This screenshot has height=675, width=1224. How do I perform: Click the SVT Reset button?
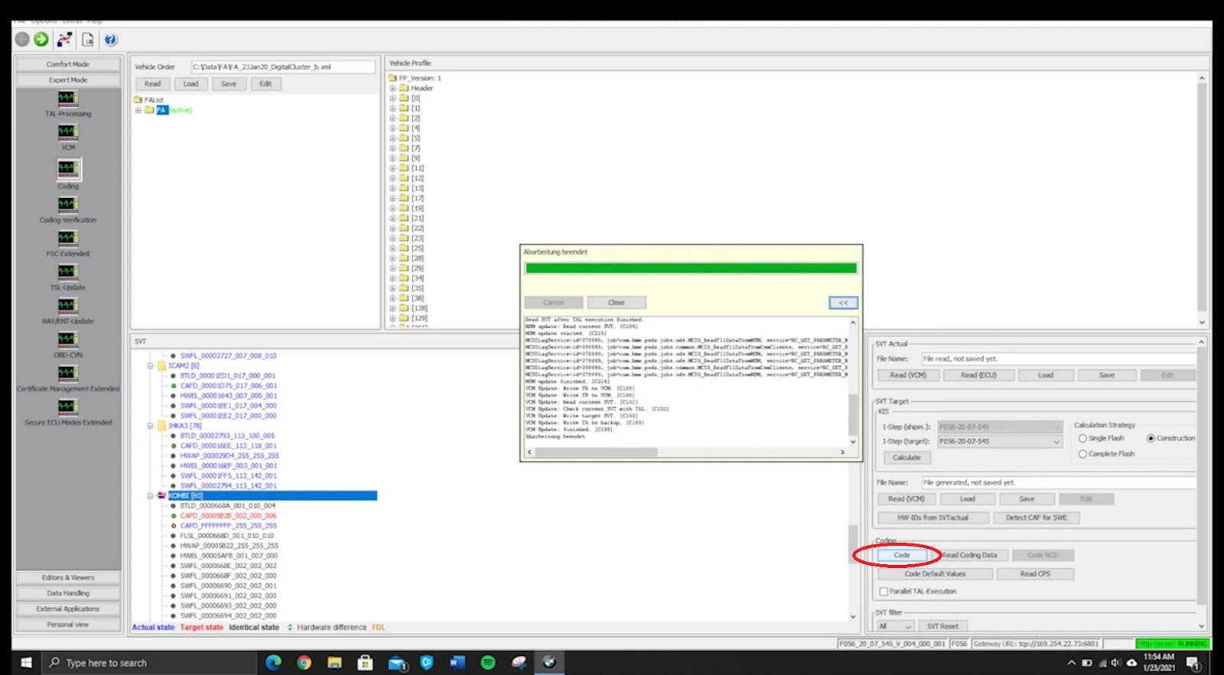click(x=942, y=627)
